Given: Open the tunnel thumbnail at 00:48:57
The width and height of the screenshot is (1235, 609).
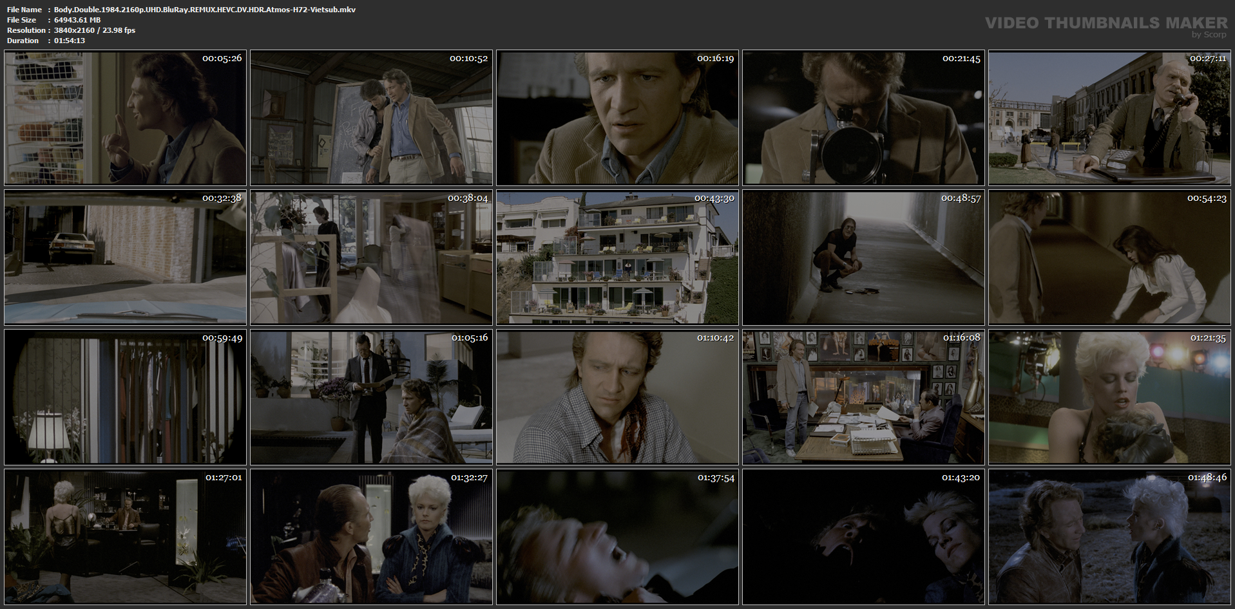Looking at the screenshot, I should click(x=863, y=258).
